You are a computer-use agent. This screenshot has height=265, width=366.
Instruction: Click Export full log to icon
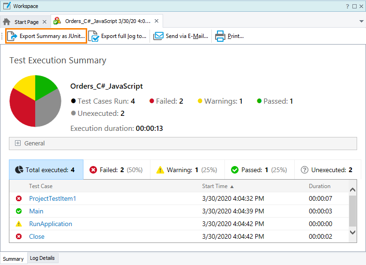[94, 36]
